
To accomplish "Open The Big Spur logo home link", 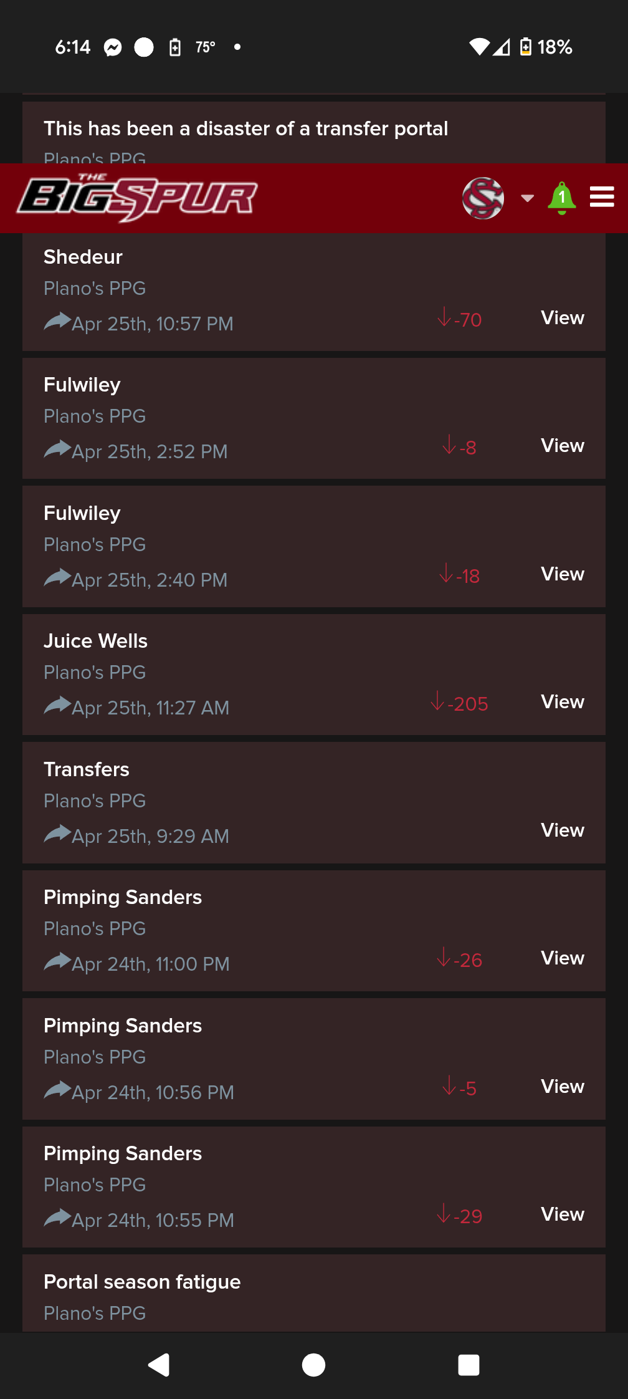I will tap(138, 198).
